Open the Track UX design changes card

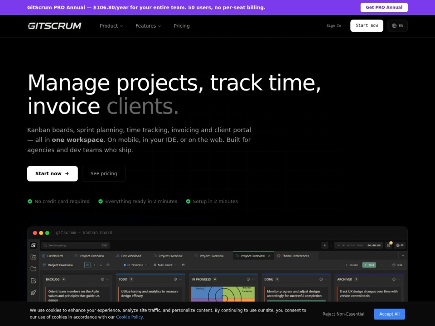point(369,294)
